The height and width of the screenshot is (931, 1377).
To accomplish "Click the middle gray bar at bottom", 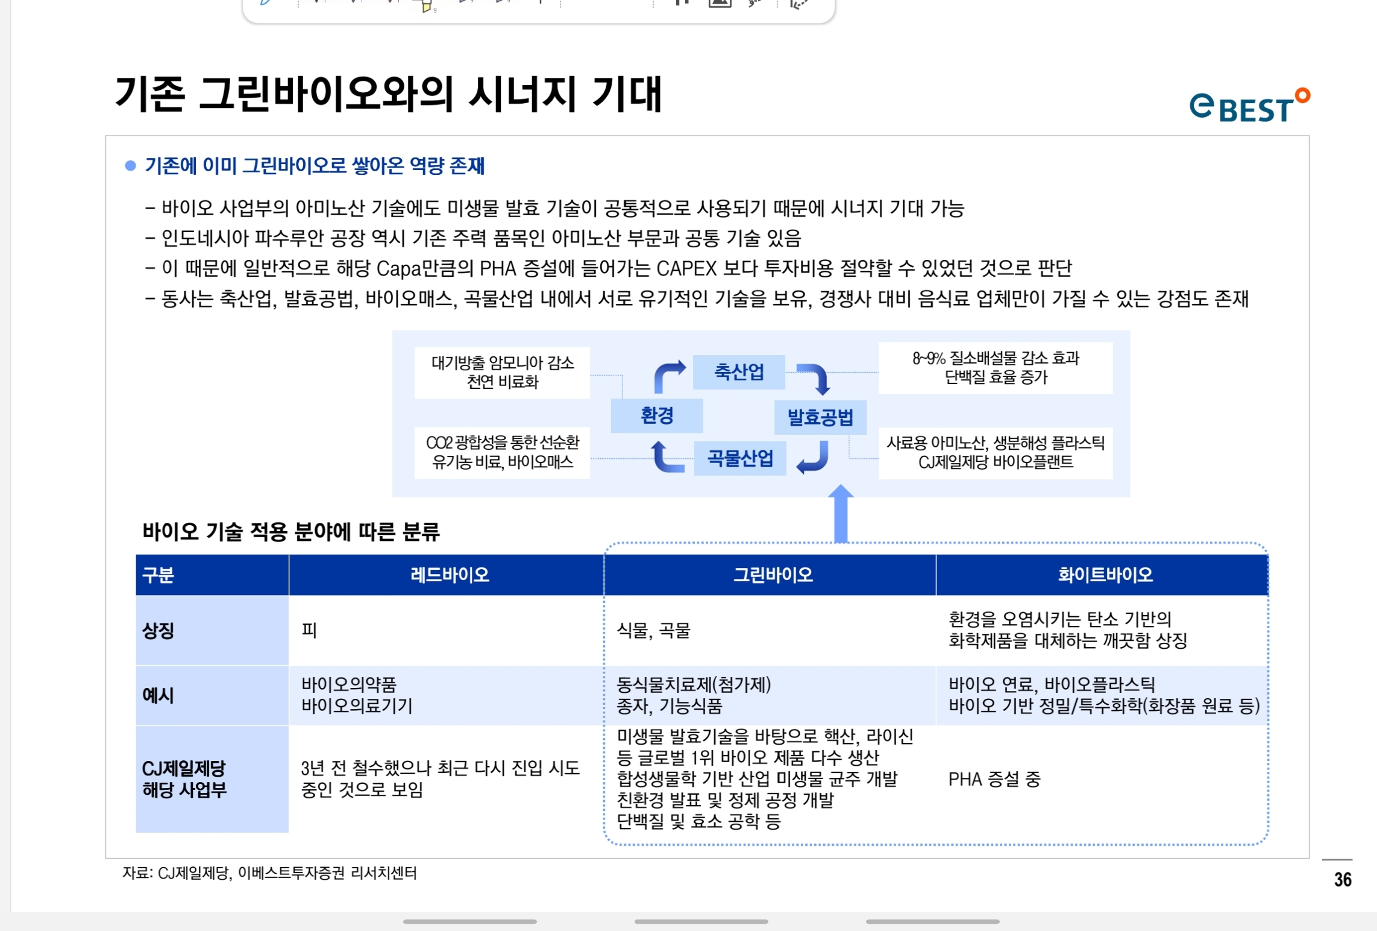I will [701, 921].
